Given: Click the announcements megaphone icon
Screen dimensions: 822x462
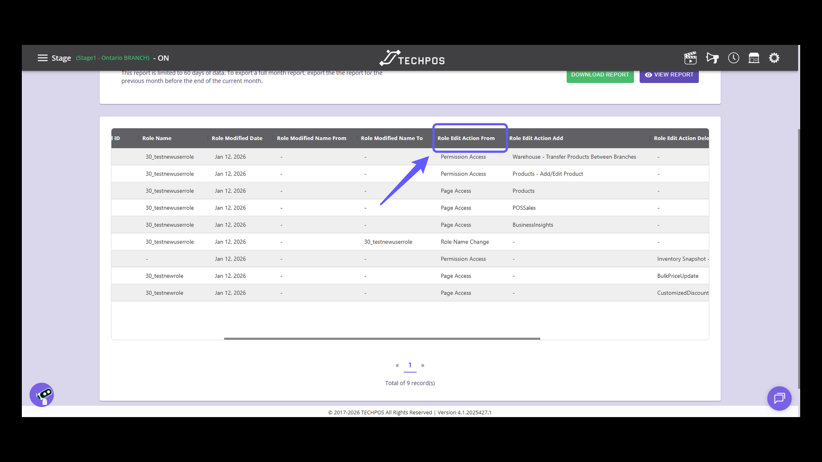Looking at the screenshot, I should click(x=712, y=58).
